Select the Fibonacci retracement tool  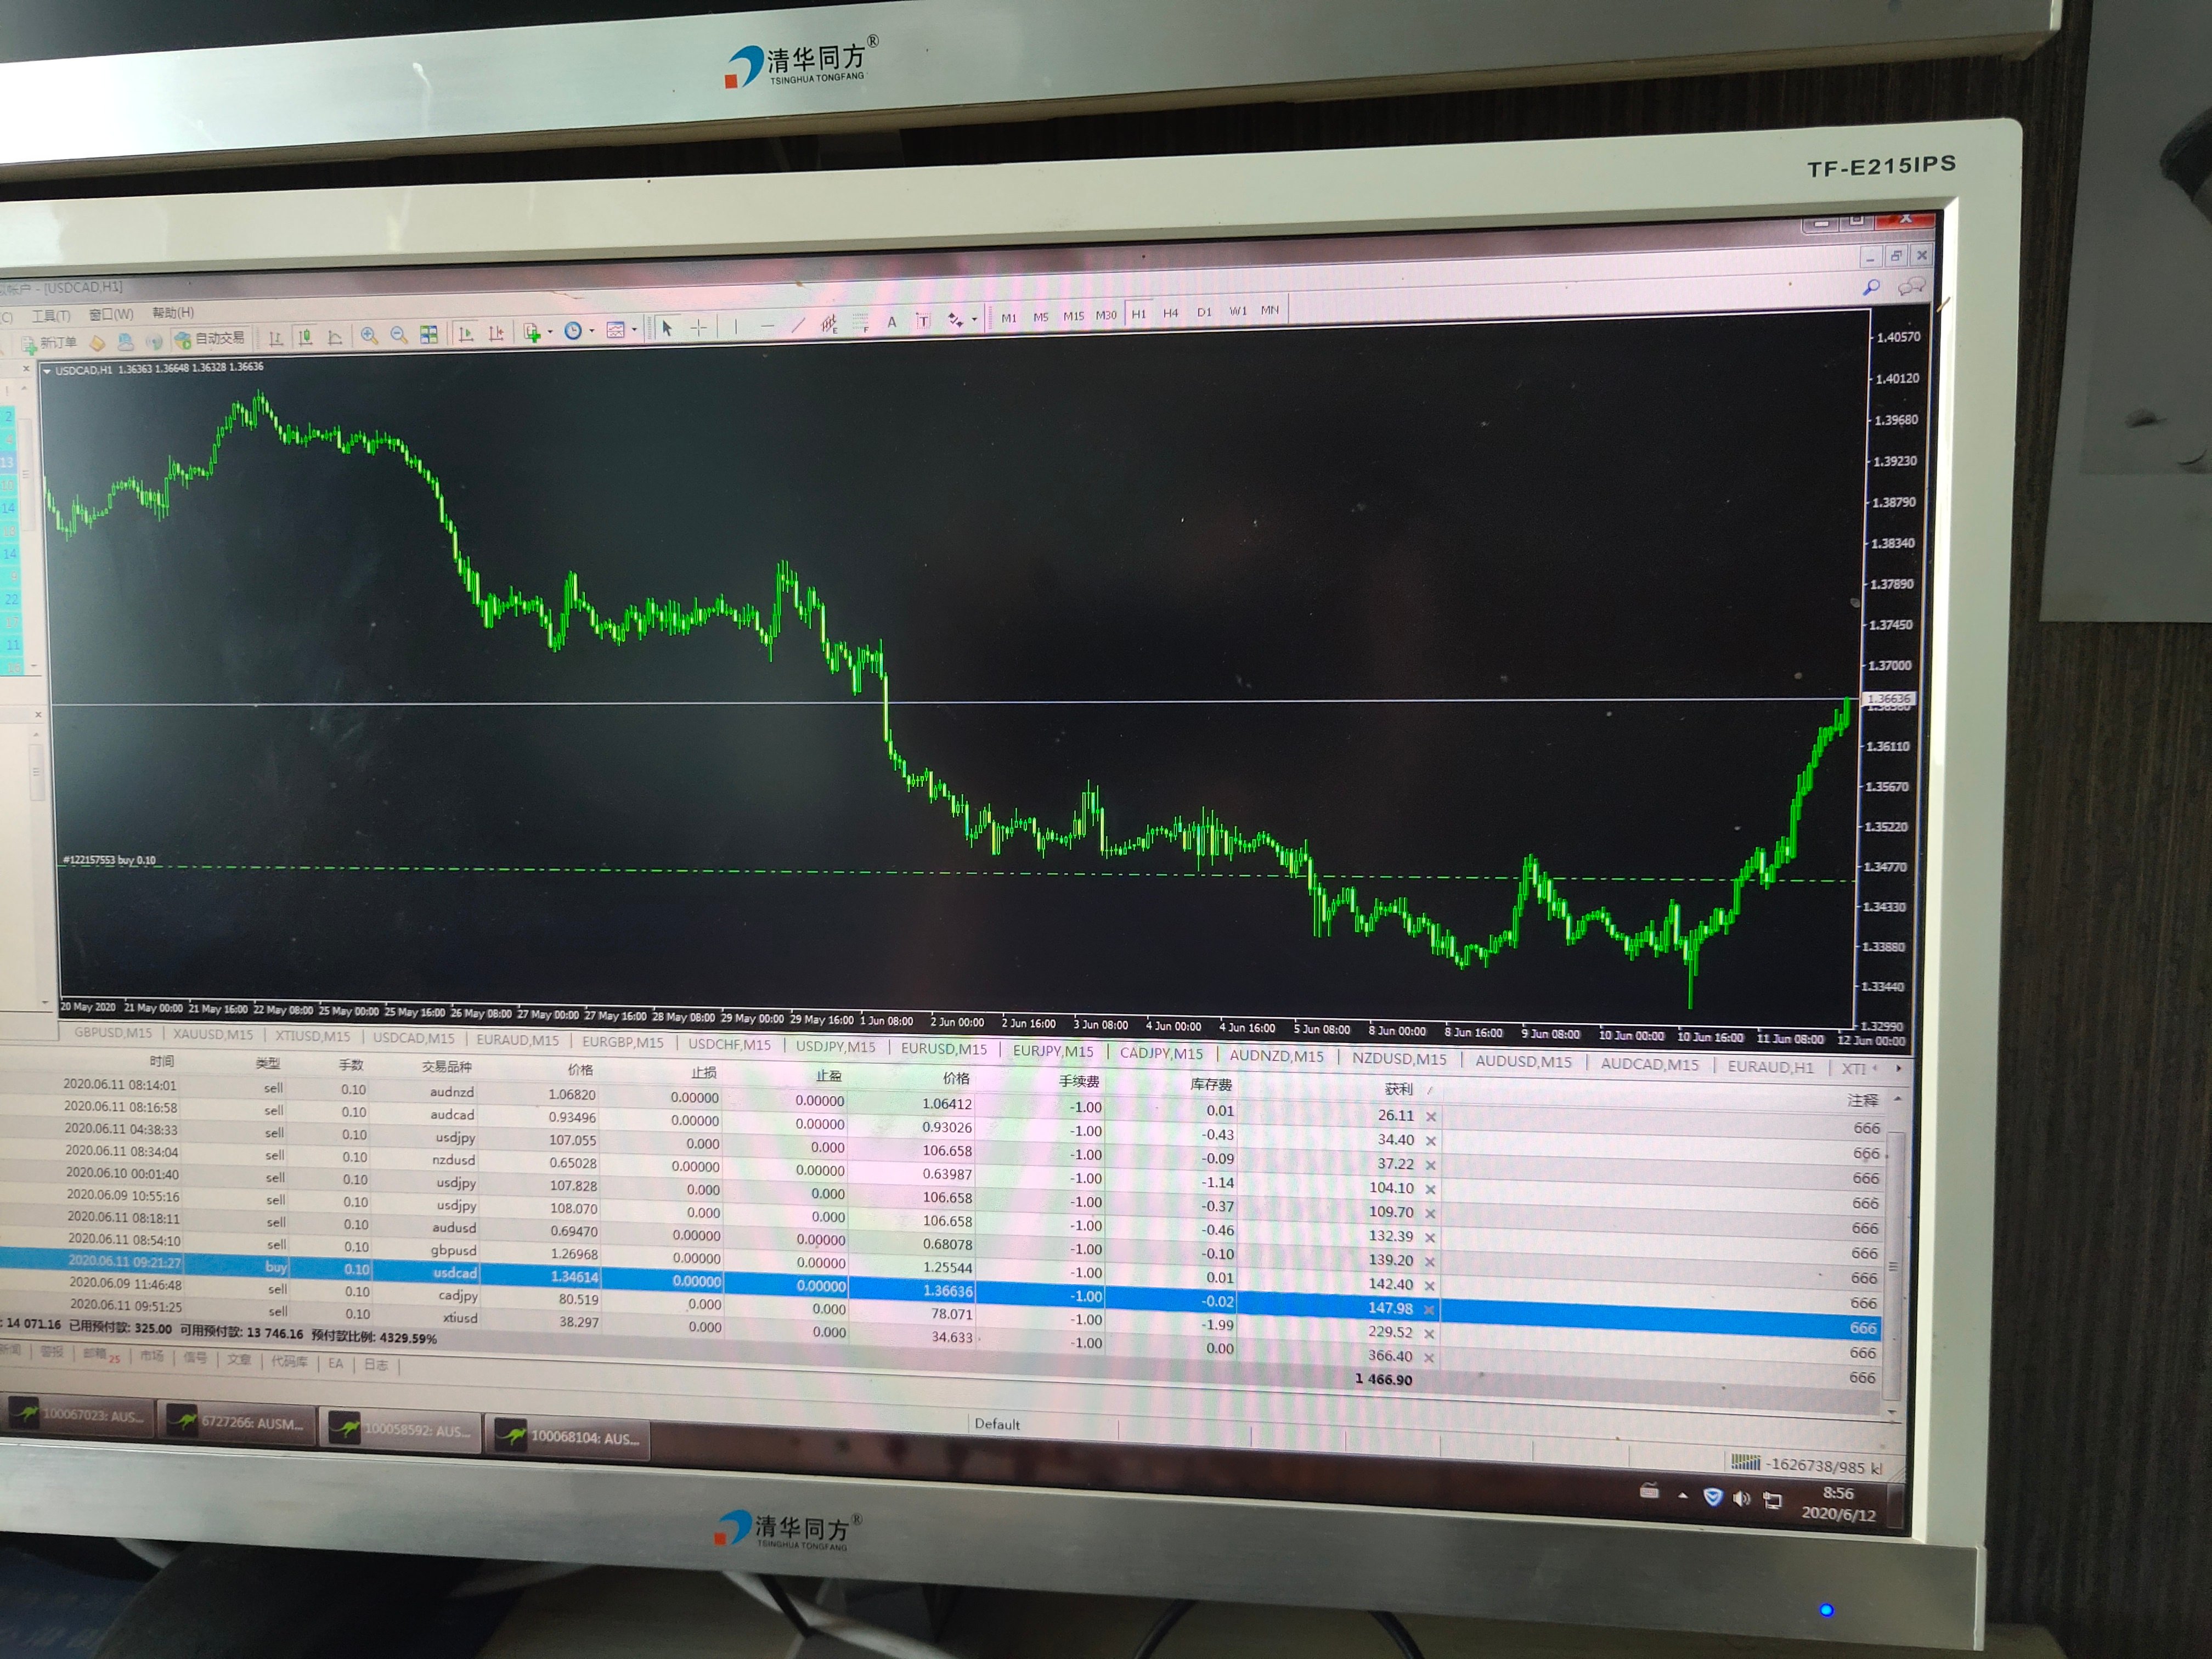[x=861, y=323]
